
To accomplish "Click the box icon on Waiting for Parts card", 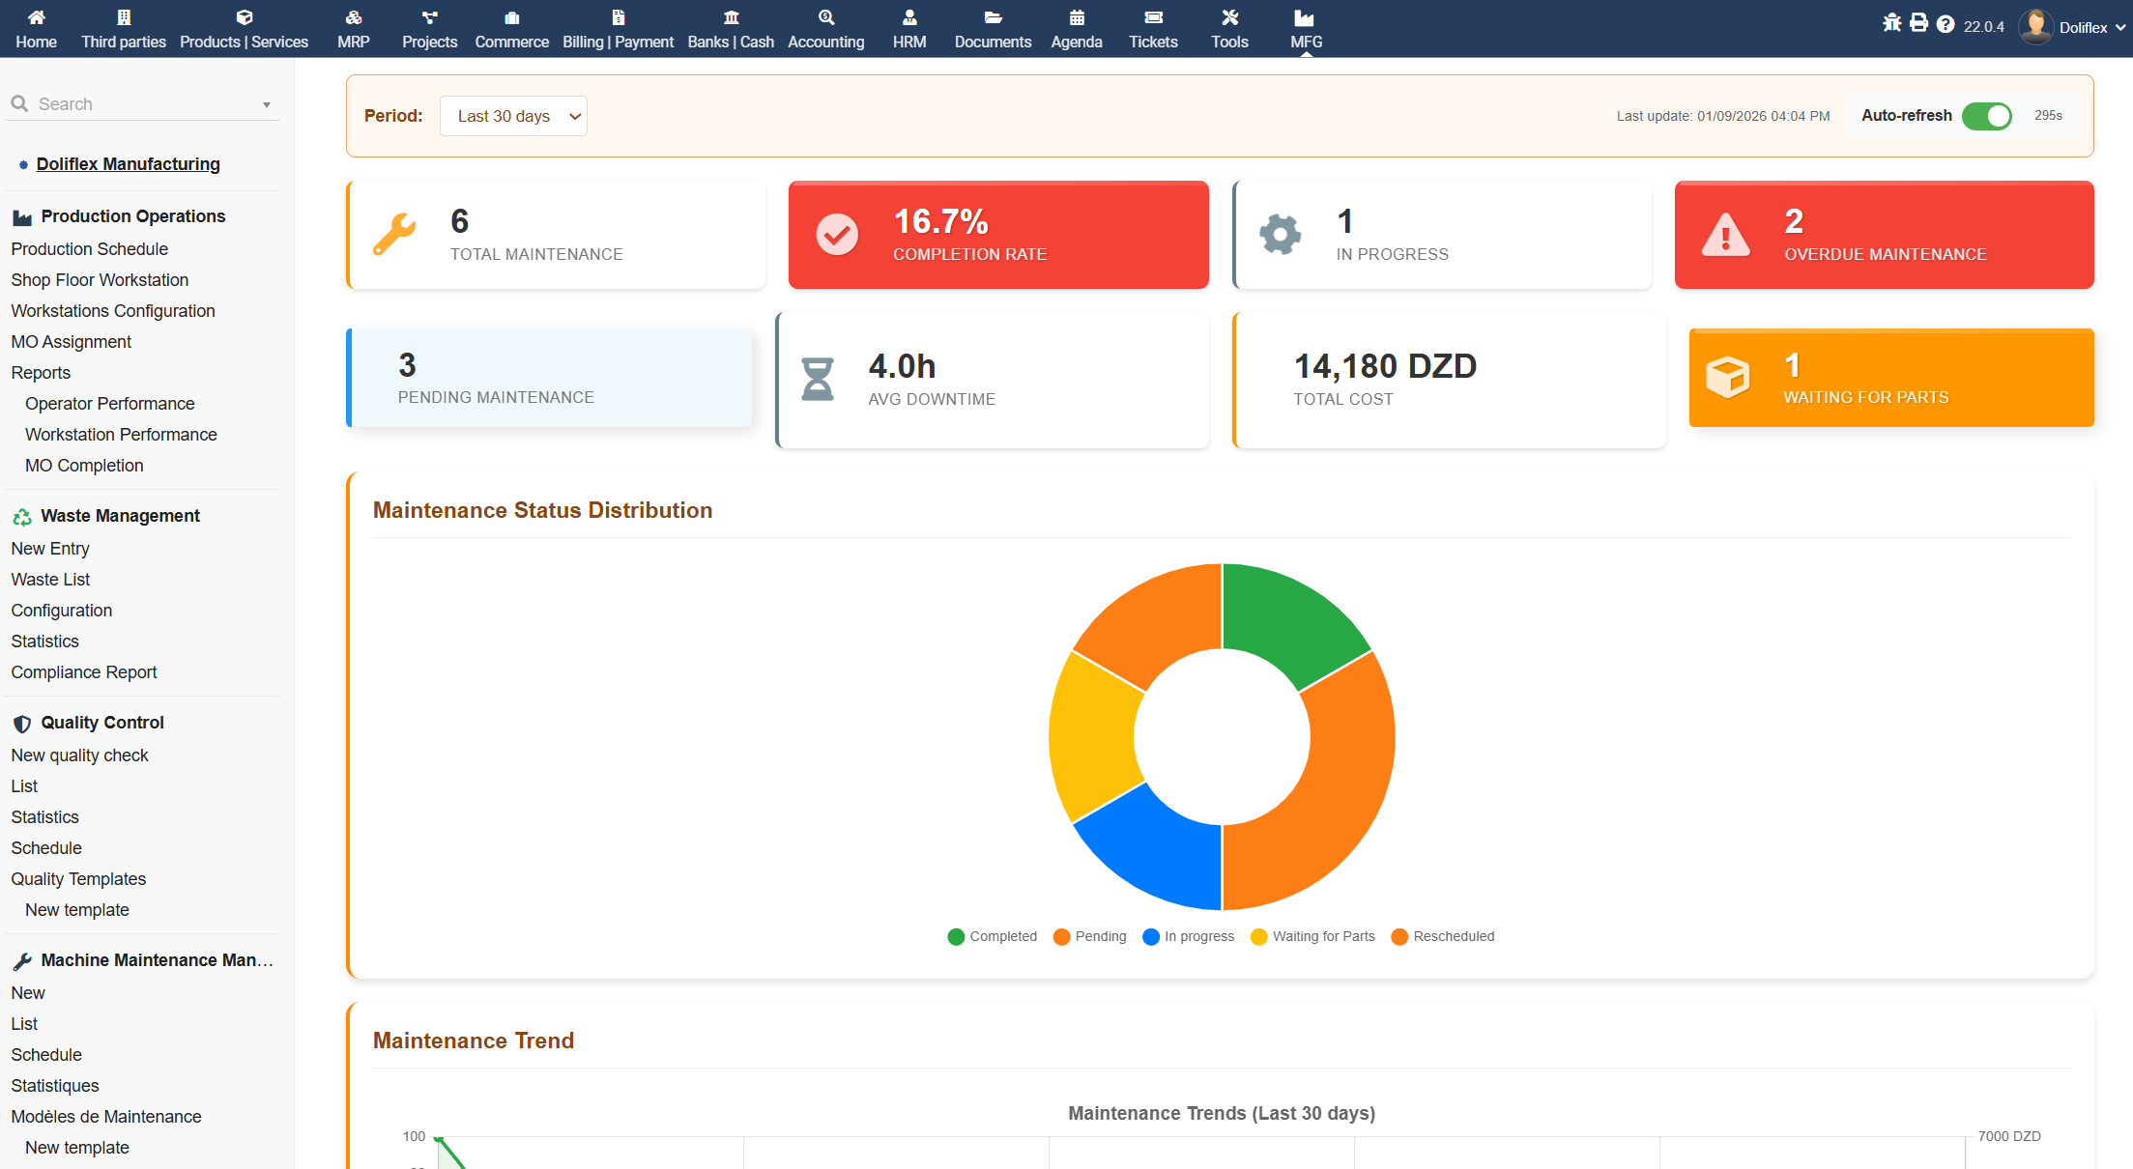I will 1727,377.
